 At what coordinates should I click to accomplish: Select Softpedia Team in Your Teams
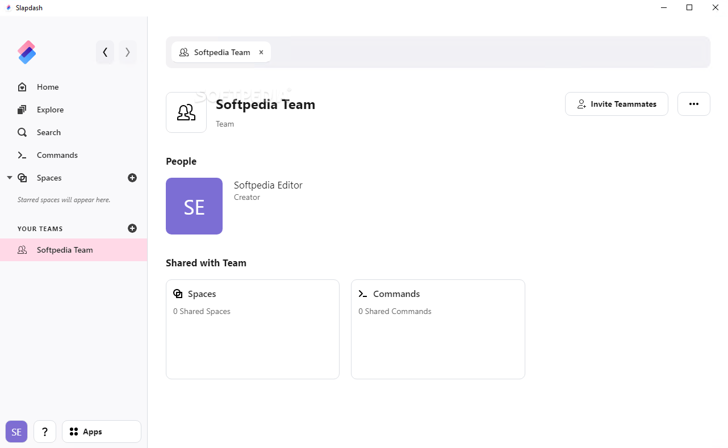coord(74,250)
